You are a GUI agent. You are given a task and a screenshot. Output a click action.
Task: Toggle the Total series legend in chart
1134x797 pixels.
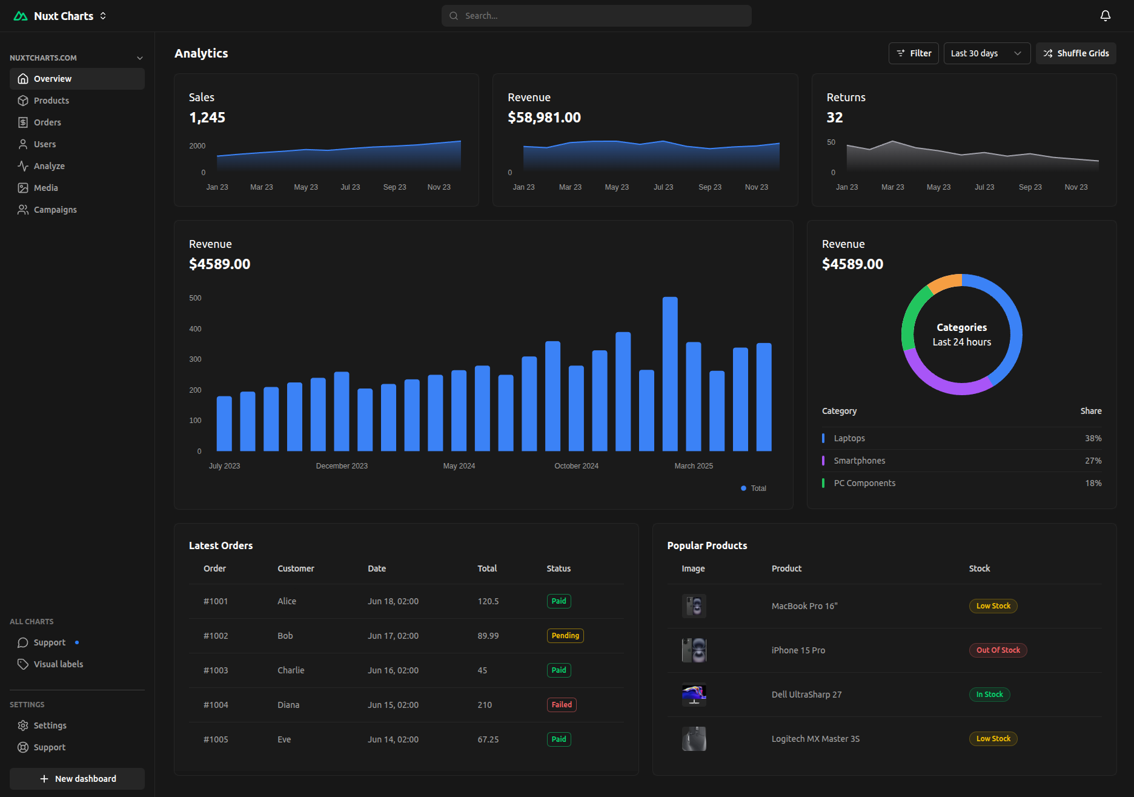pyautogui.click(x=754, y=489)
